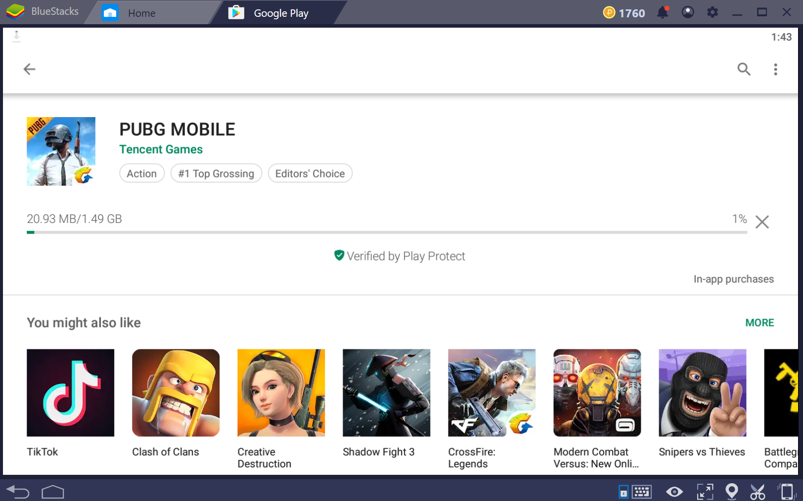Click the You might also like heading

pos(84,323)
